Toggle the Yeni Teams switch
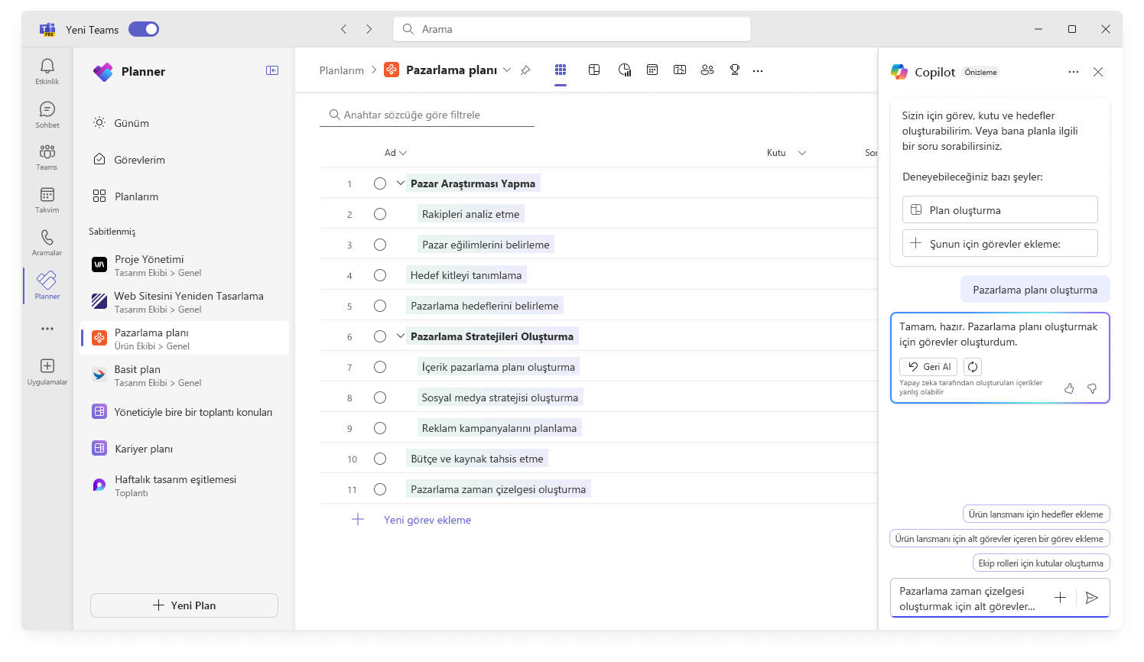Viewport: 1144px width, 662px height. click(x=144, y=29)
